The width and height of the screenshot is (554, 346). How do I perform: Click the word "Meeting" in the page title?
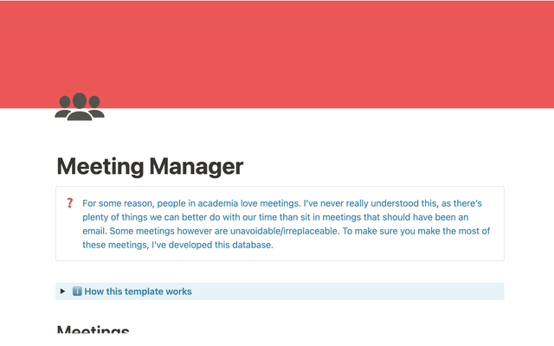[100, 165]
